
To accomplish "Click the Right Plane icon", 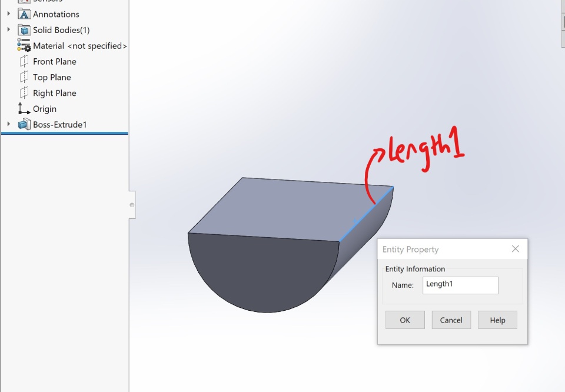I will click(24, 93).
